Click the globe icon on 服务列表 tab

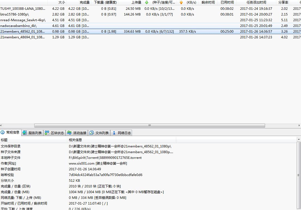pyautogui.click(x=25, y=133)
